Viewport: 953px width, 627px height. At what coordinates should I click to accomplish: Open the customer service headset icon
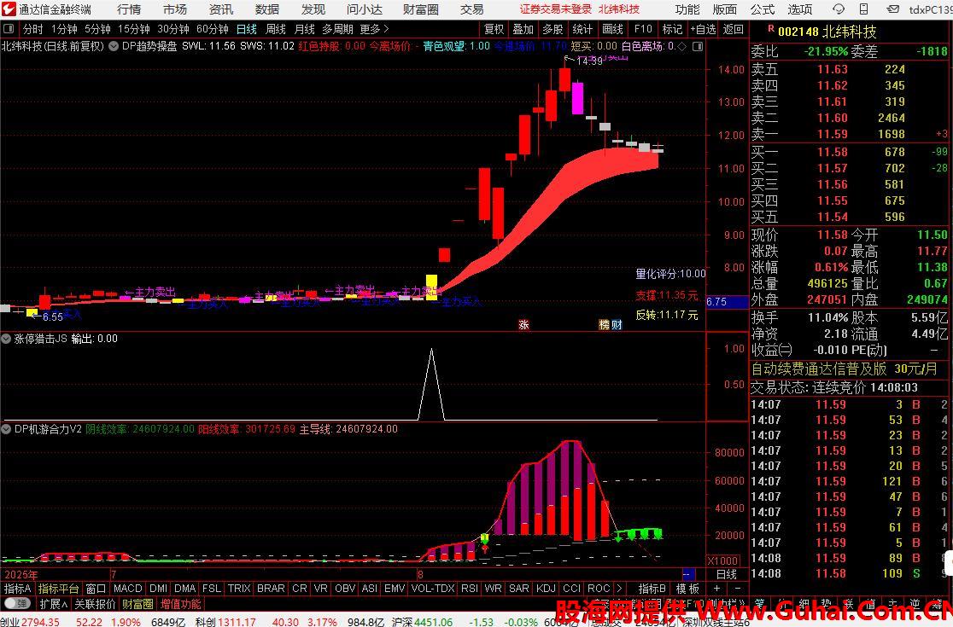coord(838,9)
